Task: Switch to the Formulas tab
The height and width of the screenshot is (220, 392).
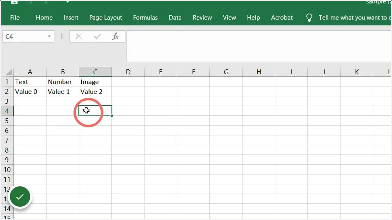Action: pyautogui.click(x=145, y=18)
